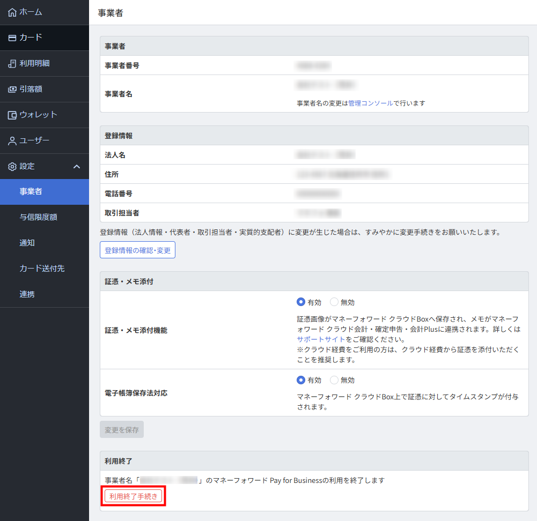Click the card icon beside カード
Viewport: 537px width, 521px height.
click(x=12, y=38)
